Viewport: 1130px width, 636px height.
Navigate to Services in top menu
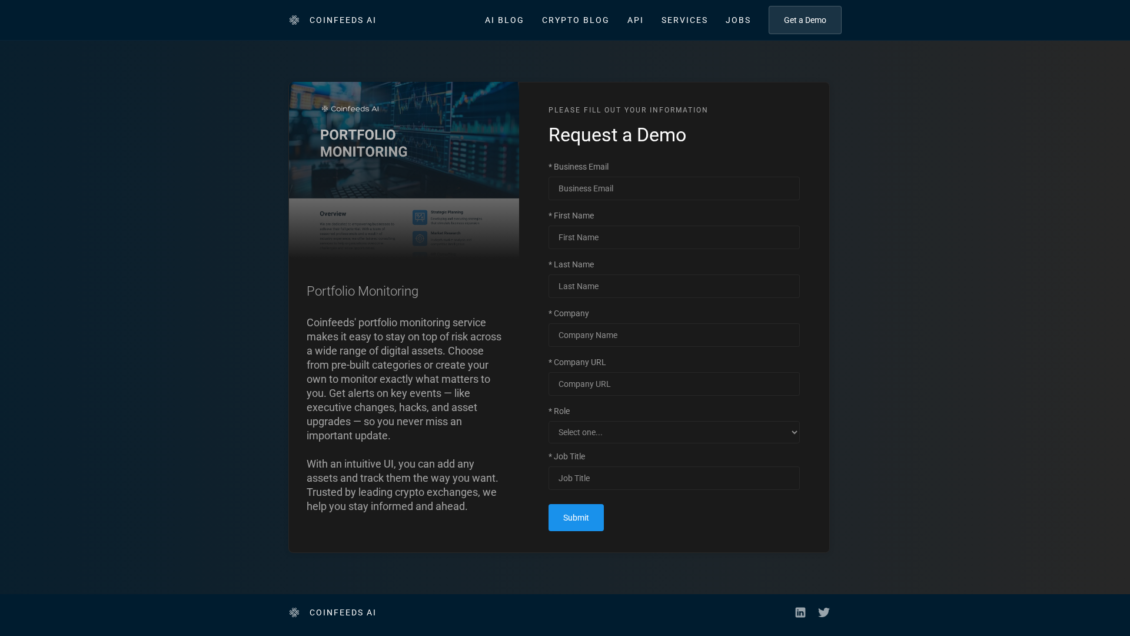coord(684,20)
